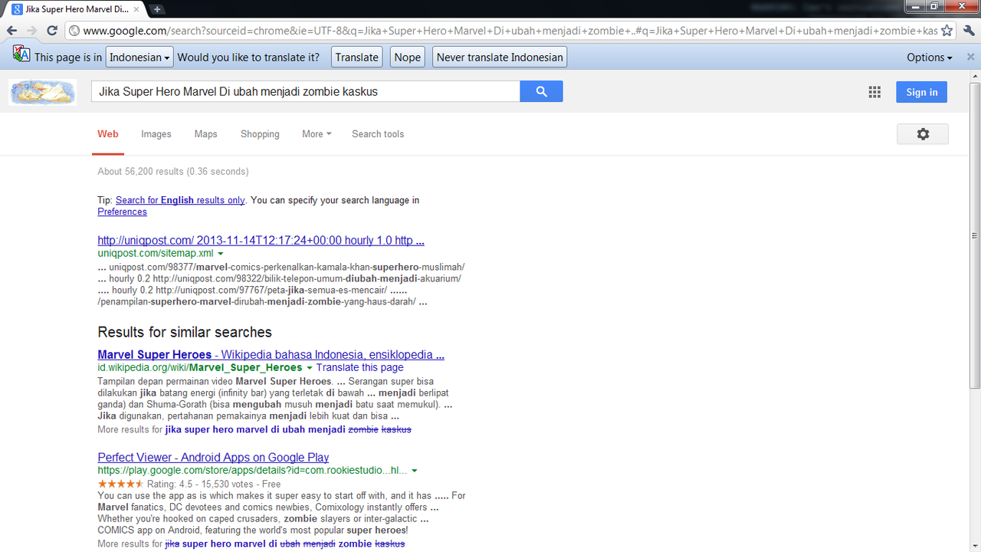Click the Rating: 4.5 - 15,530 votes text

pos(214,484)
